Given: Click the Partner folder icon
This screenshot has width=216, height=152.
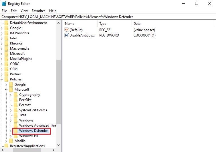Looking at the screenshot, I should tap(7, 74).
